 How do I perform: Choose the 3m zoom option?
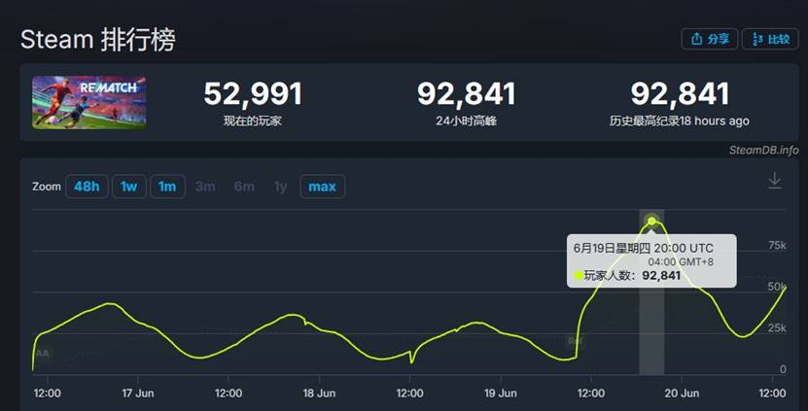[x=205, y=186]
